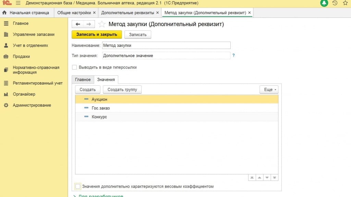
Task: Open the Еще dropdown menu
Action: point(269,89)
